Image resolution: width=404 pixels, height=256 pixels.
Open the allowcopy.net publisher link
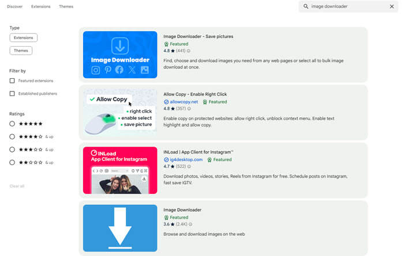184,102
